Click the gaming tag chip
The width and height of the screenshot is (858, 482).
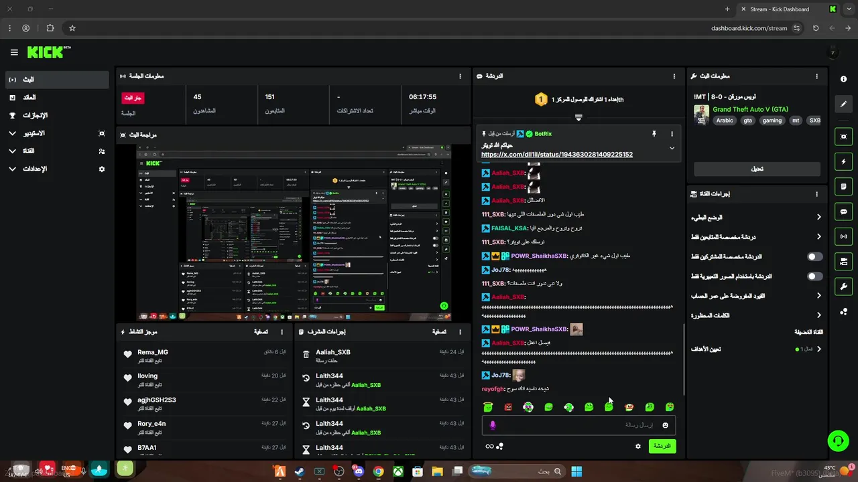click(x=772, y=120)
